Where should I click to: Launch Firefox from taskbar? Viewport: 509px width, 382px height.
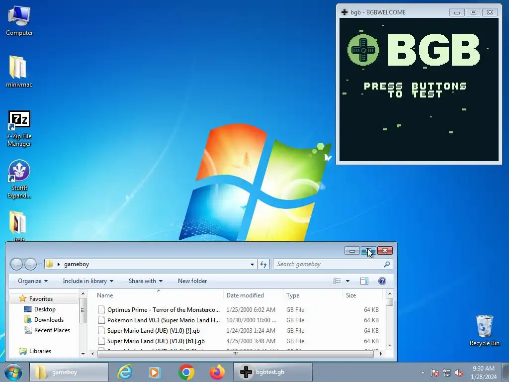tap(217, 372)
